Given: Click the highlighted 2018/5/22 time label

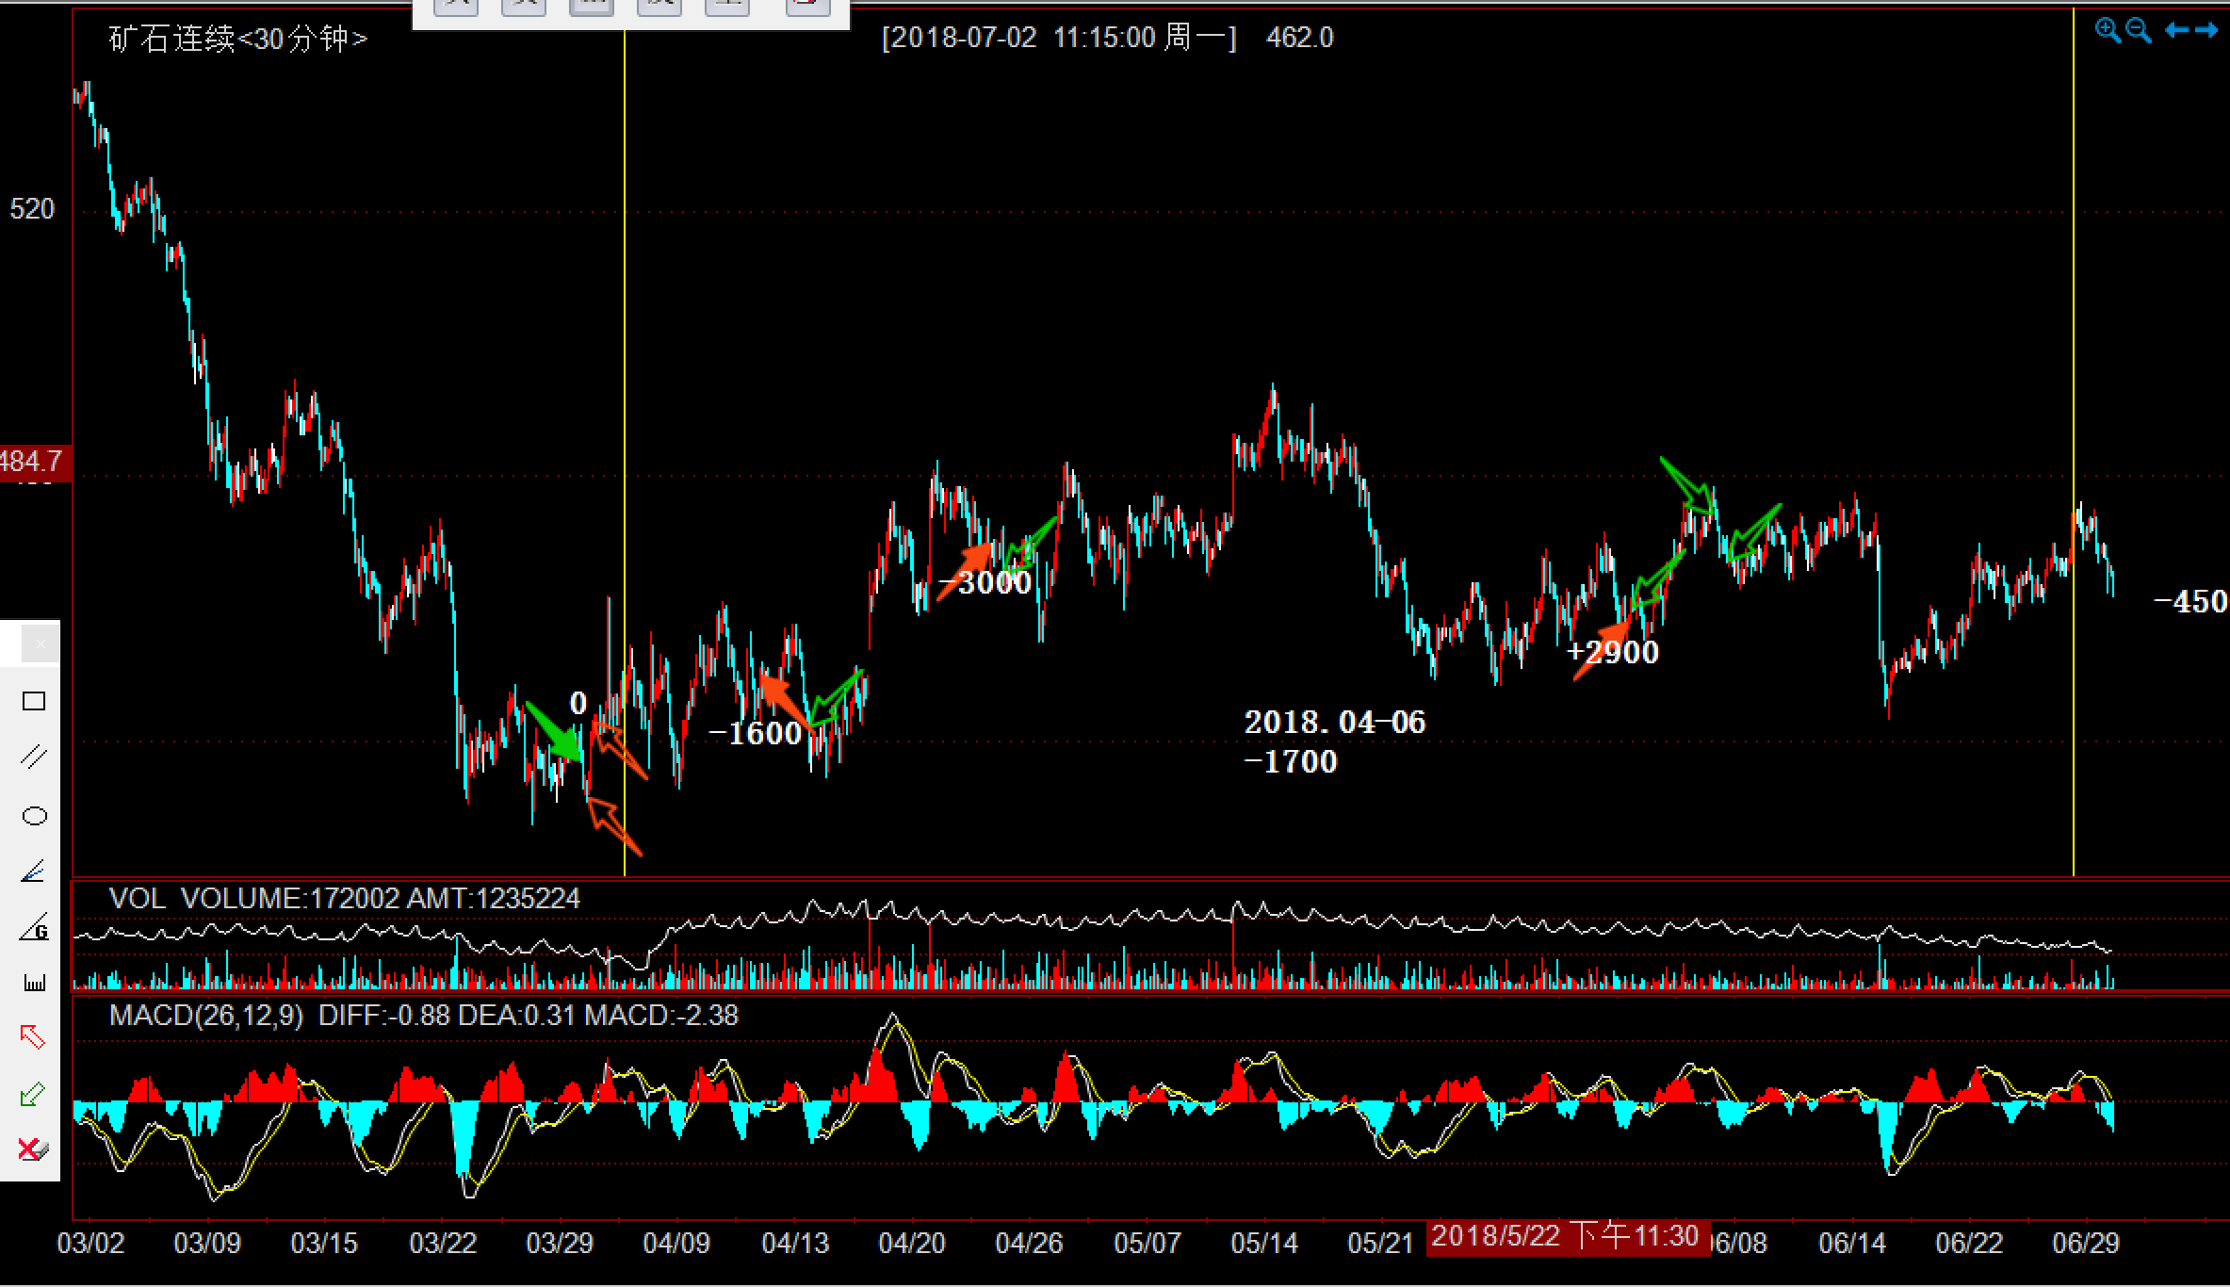Looking at the screenshot, I should point(1566,1236).
